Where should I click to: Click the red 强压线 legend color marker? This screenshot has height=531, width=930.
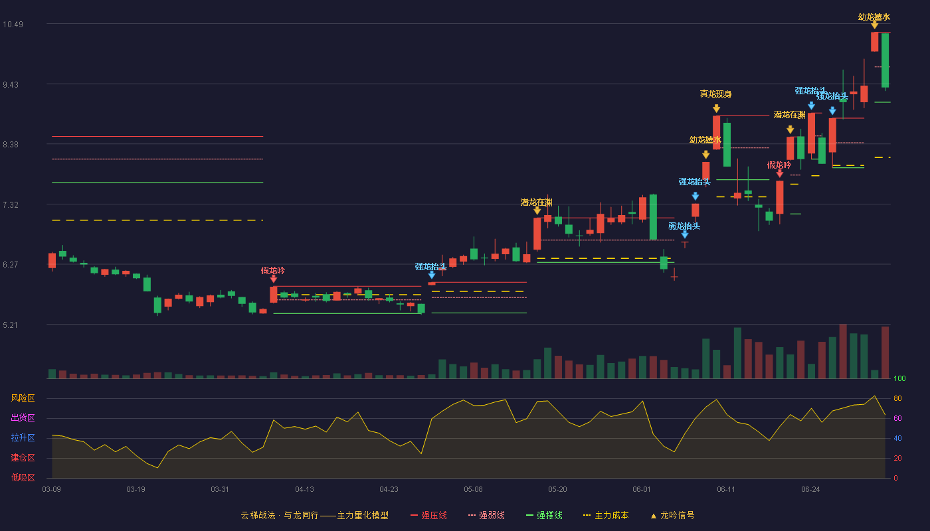click(x=414, y=515)
